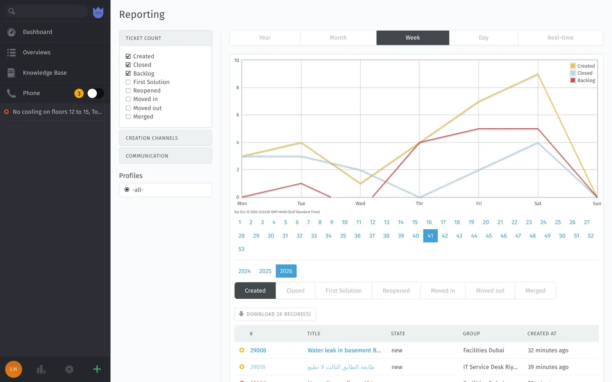Enable the First Solution checkbox
Image resolution: width=612 pixels, height=382 pixels.
pyautogui.click(x=128, y=82)
